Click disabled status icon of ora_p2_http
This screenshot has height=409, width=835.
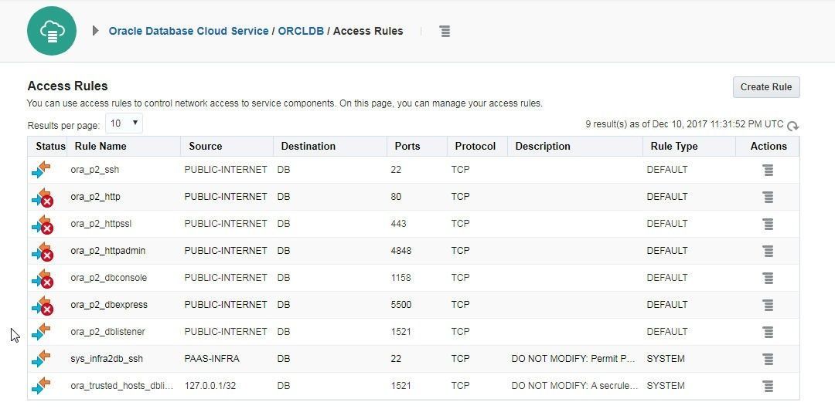point(43,198)
